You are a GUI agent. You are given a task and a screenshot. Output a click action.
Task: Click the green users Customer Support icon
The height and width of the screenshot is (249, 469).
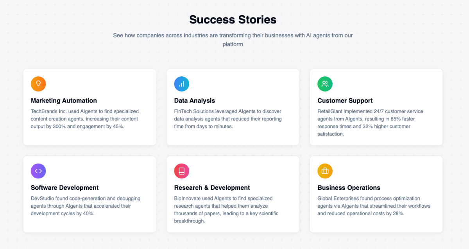[x=325, y=84]
